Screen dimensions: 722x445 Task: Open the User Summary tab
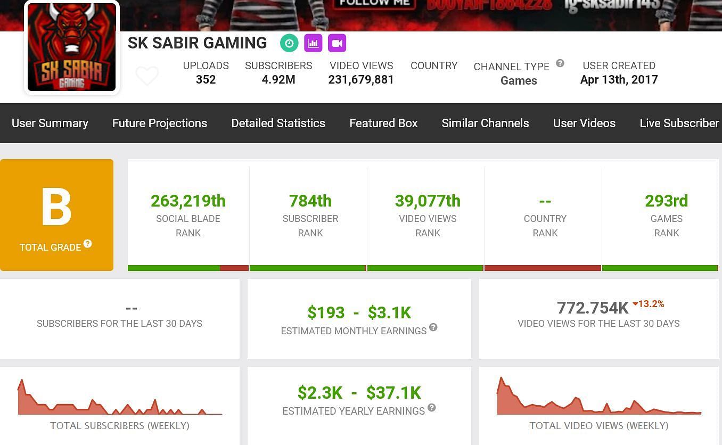pos(50,123)
